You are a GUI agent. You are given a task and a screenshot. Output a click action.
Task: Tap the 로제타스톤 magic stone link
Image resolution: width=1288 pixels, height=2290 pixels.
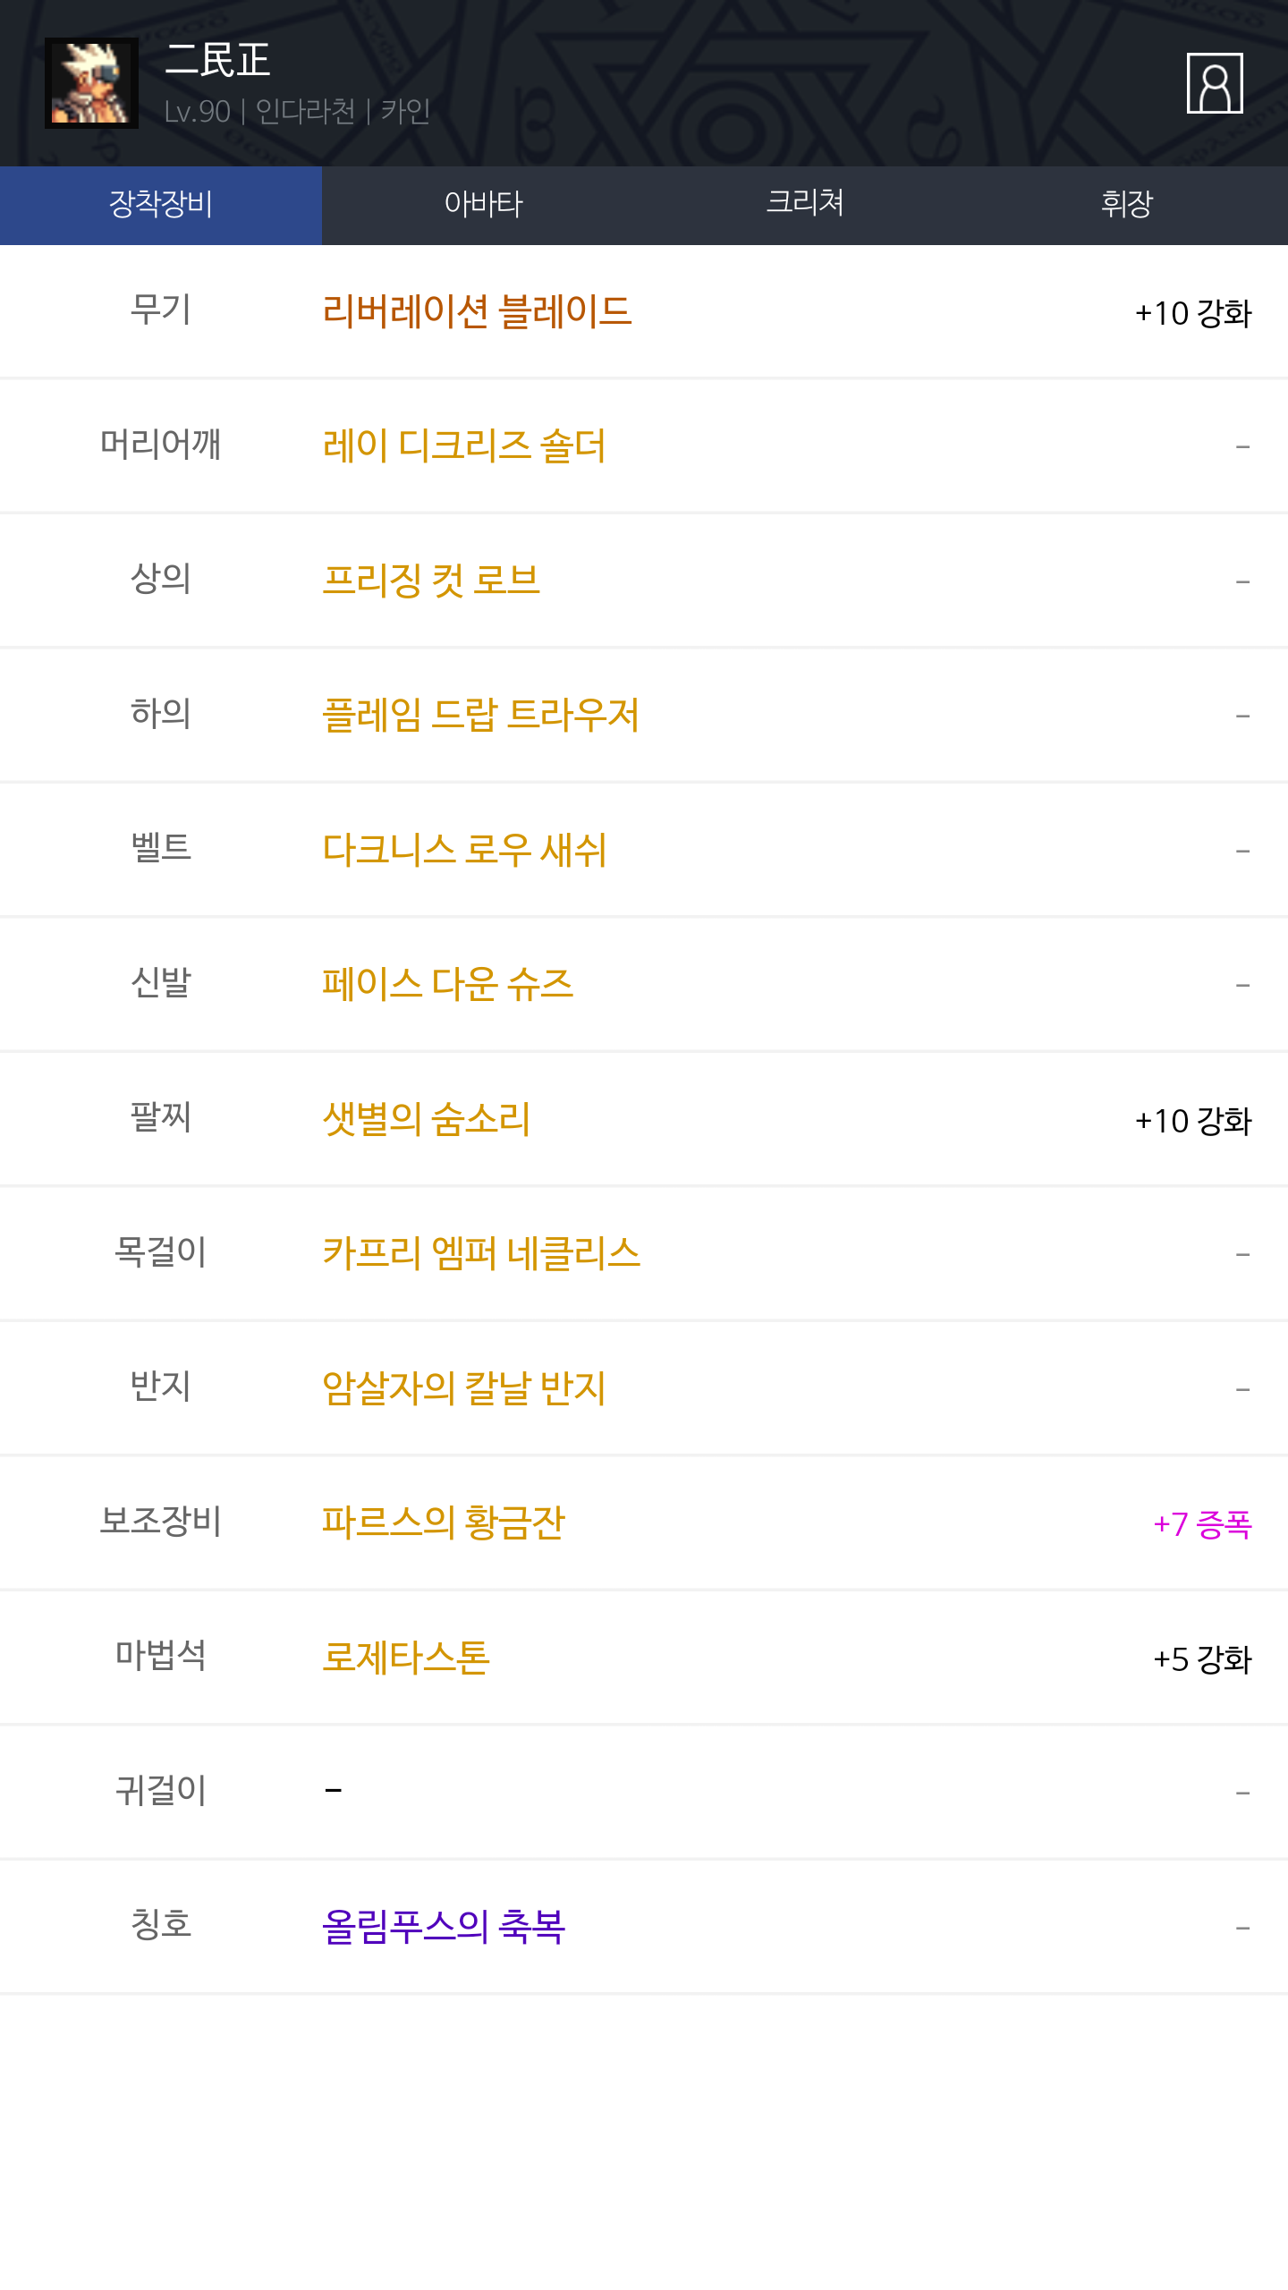coord(405,1658)
